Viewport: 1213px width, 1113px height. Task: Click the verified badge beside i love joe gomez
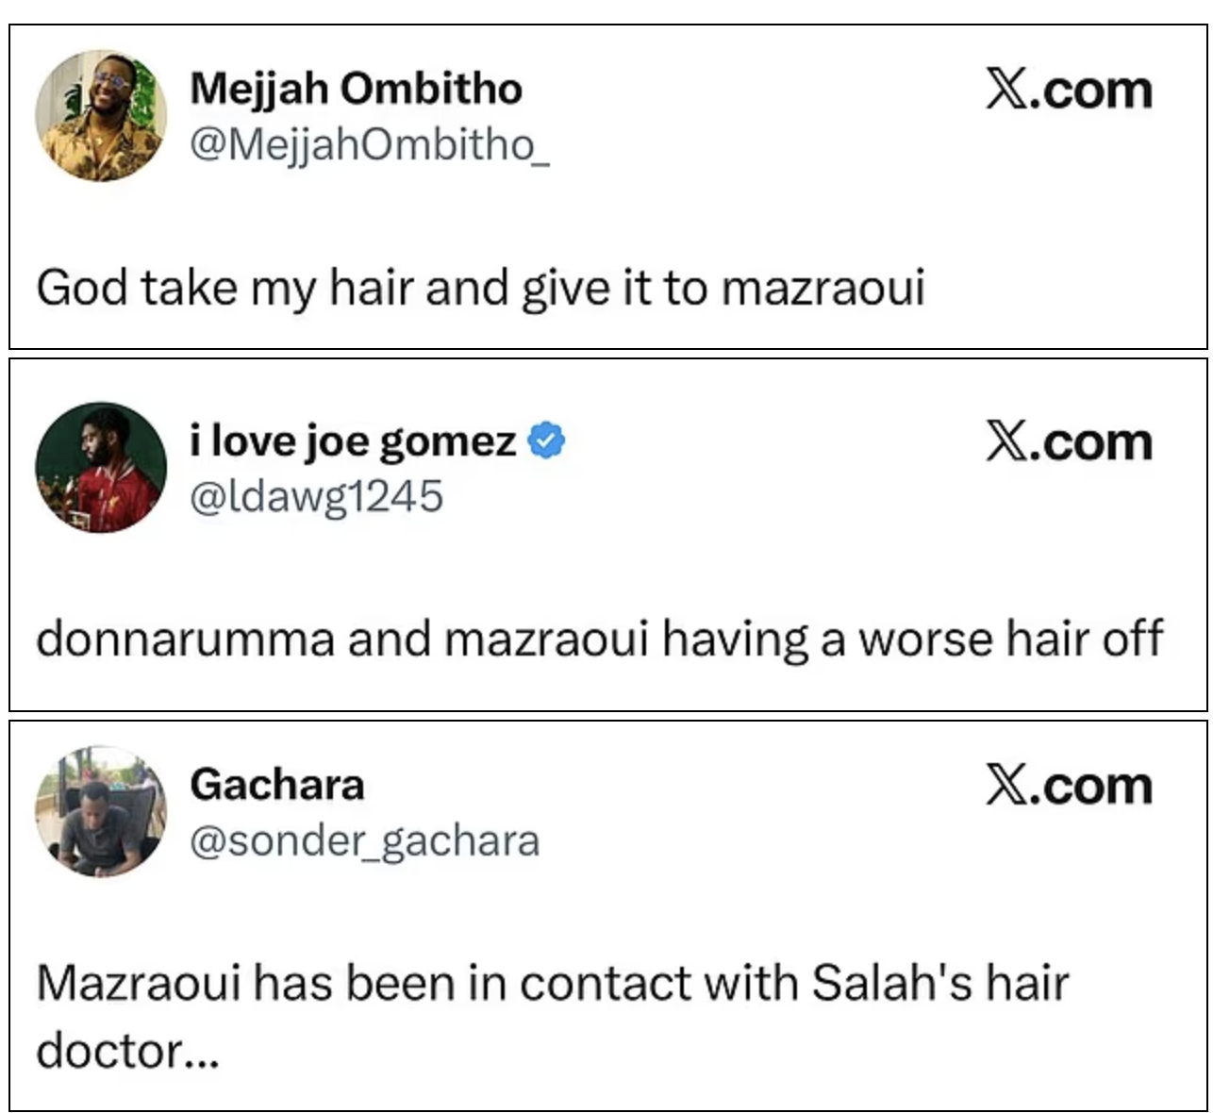click(547, 440)
